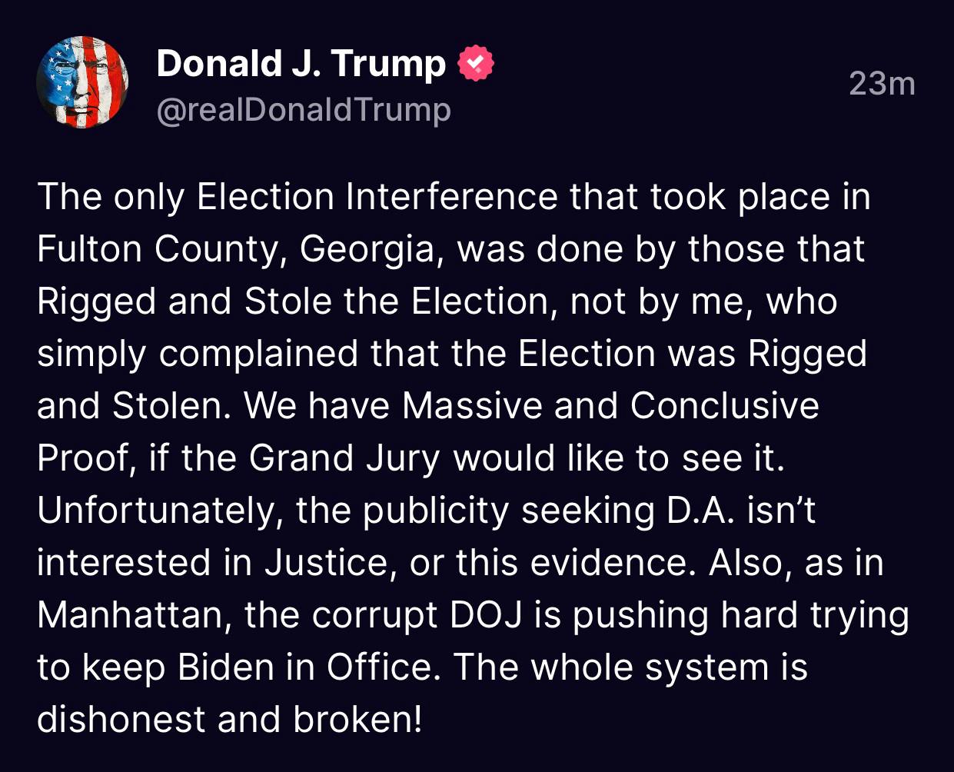954x772 pixels.
Task: Click the words "Massive and Conclusive"
Action: (610, 406)
